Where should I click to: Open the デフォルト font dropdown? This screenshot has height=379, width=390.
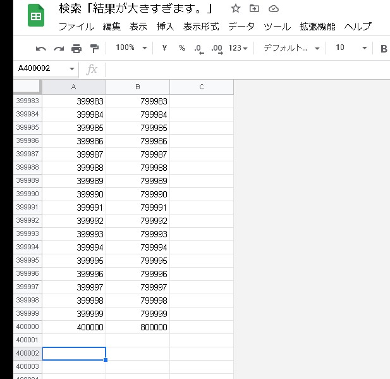291,48
